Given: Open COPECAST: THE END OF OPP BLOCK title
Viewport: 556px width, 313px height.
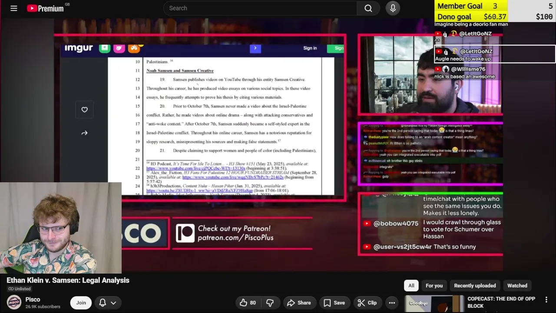Looking at the screenshot, I should click(501, 302).
